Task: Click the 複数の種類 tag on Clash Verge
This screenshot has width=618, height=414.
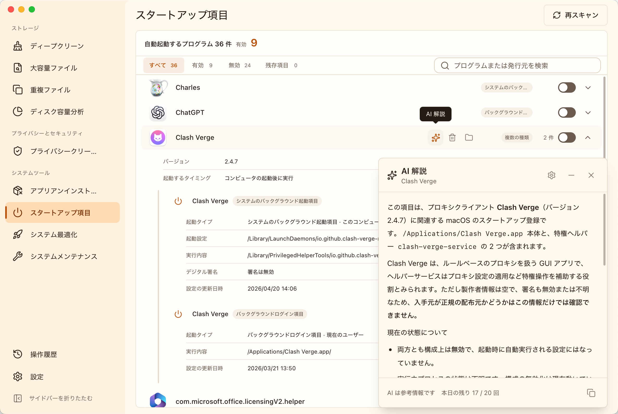Action: 517,137
